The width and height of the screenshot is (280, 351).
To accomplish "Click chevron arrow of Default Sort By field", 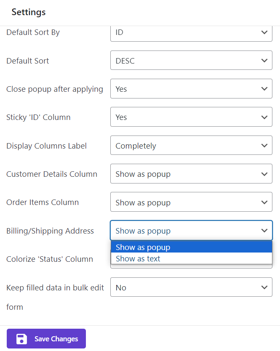I will click(264, 32).
